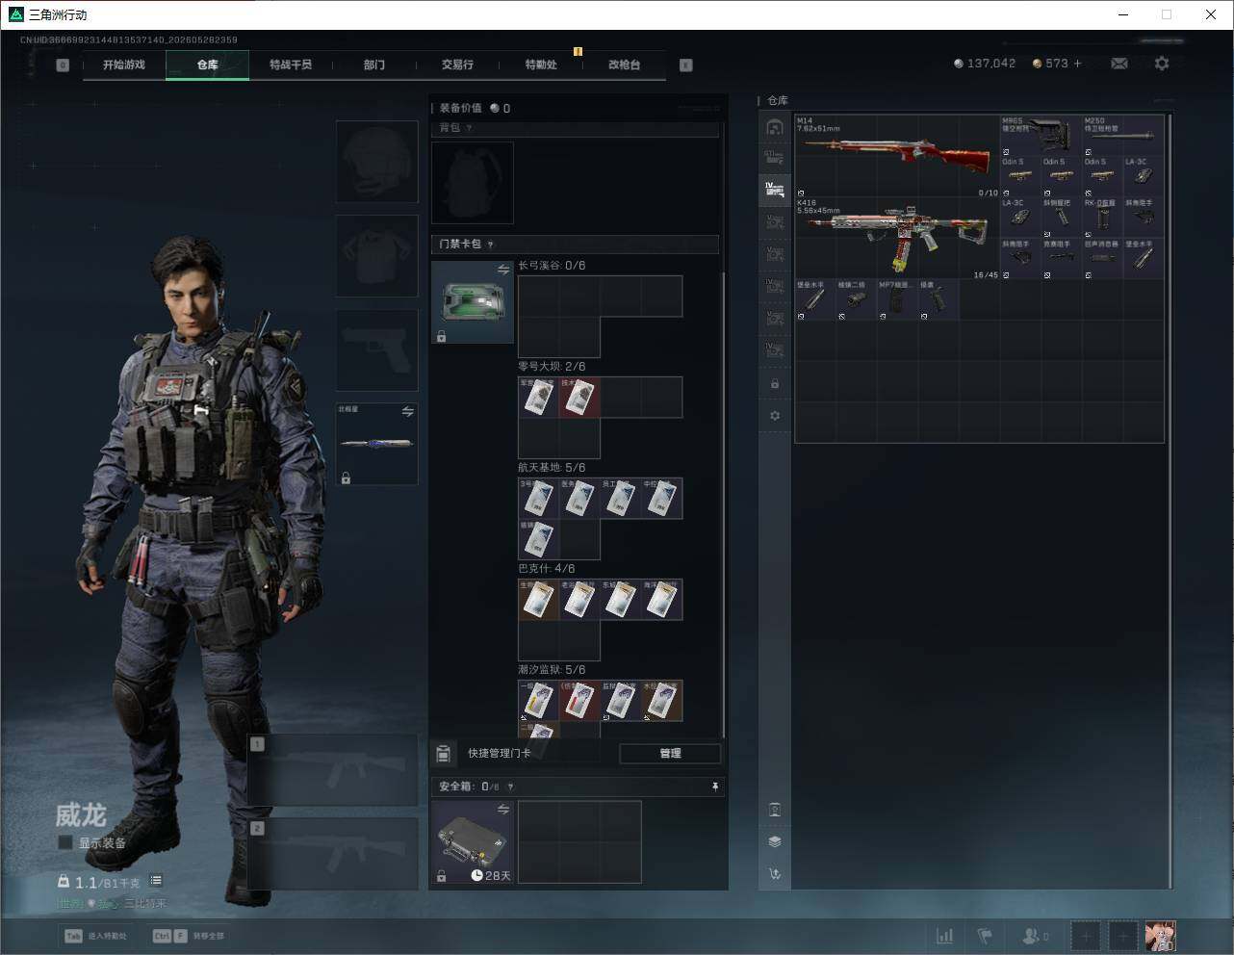The image size is (1234, 955).
Task: Open the 改枪台 tab
Action: click(x=624, y=65)
